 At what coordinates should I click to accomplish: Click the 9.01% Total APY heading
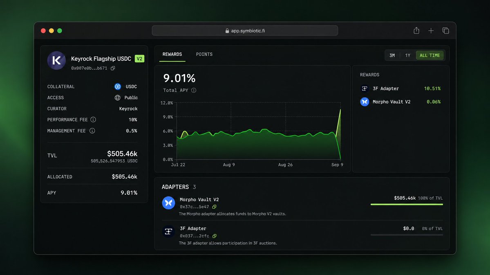coord(179,78)
